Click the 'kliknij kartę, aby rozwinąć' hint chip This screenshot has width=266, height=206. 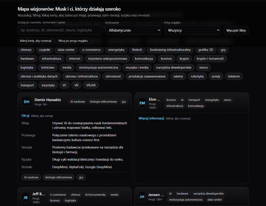tap(36, 41)
